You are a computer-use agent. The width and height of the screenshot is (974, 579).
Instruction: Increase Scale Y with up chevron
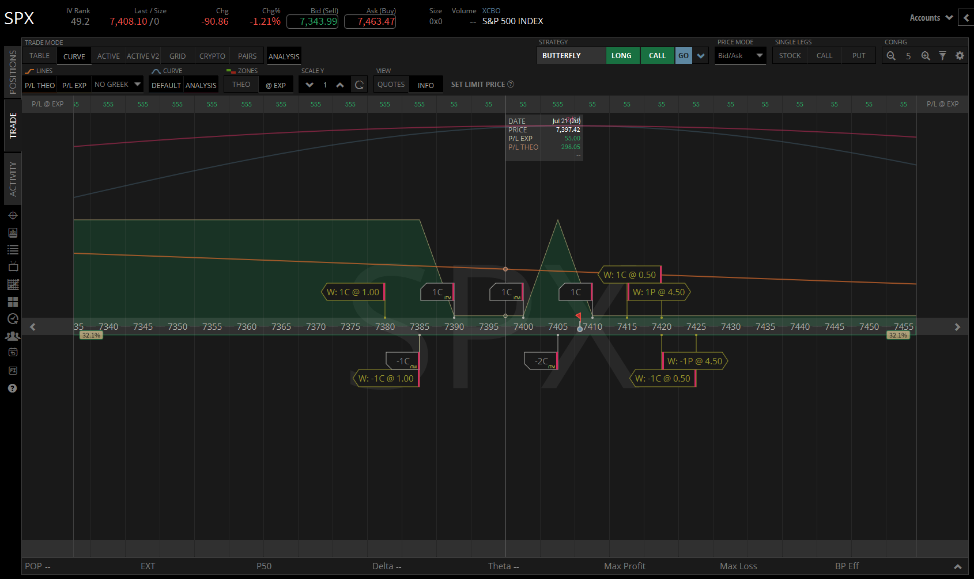(340, 85)
